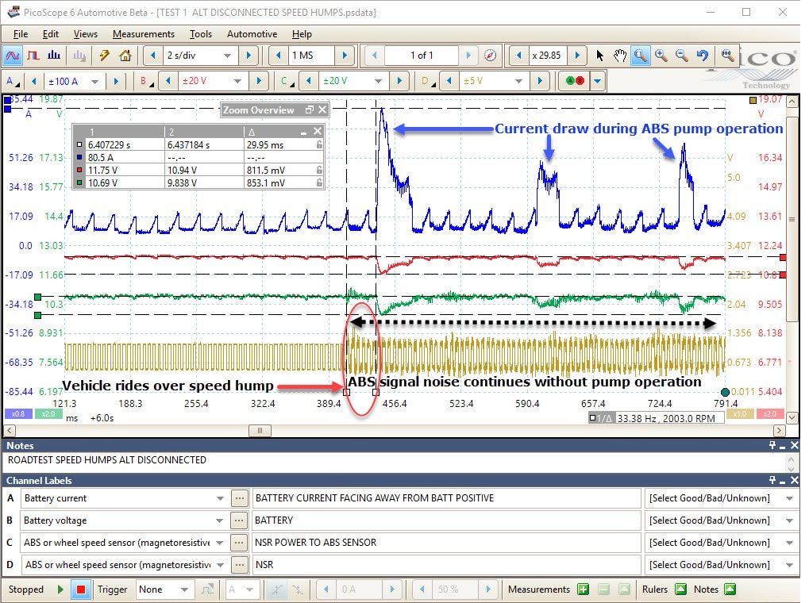Open Battery current label dropdown
Viewport: 809px width, 603px height.
pos(220,498)
